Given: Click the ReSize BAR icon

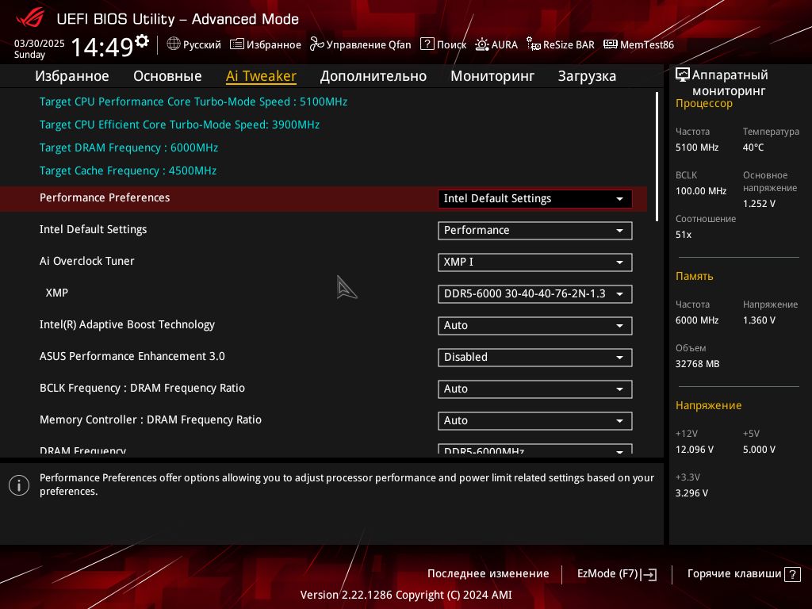Looking at the screenshot, I should [x=534, y=44].
